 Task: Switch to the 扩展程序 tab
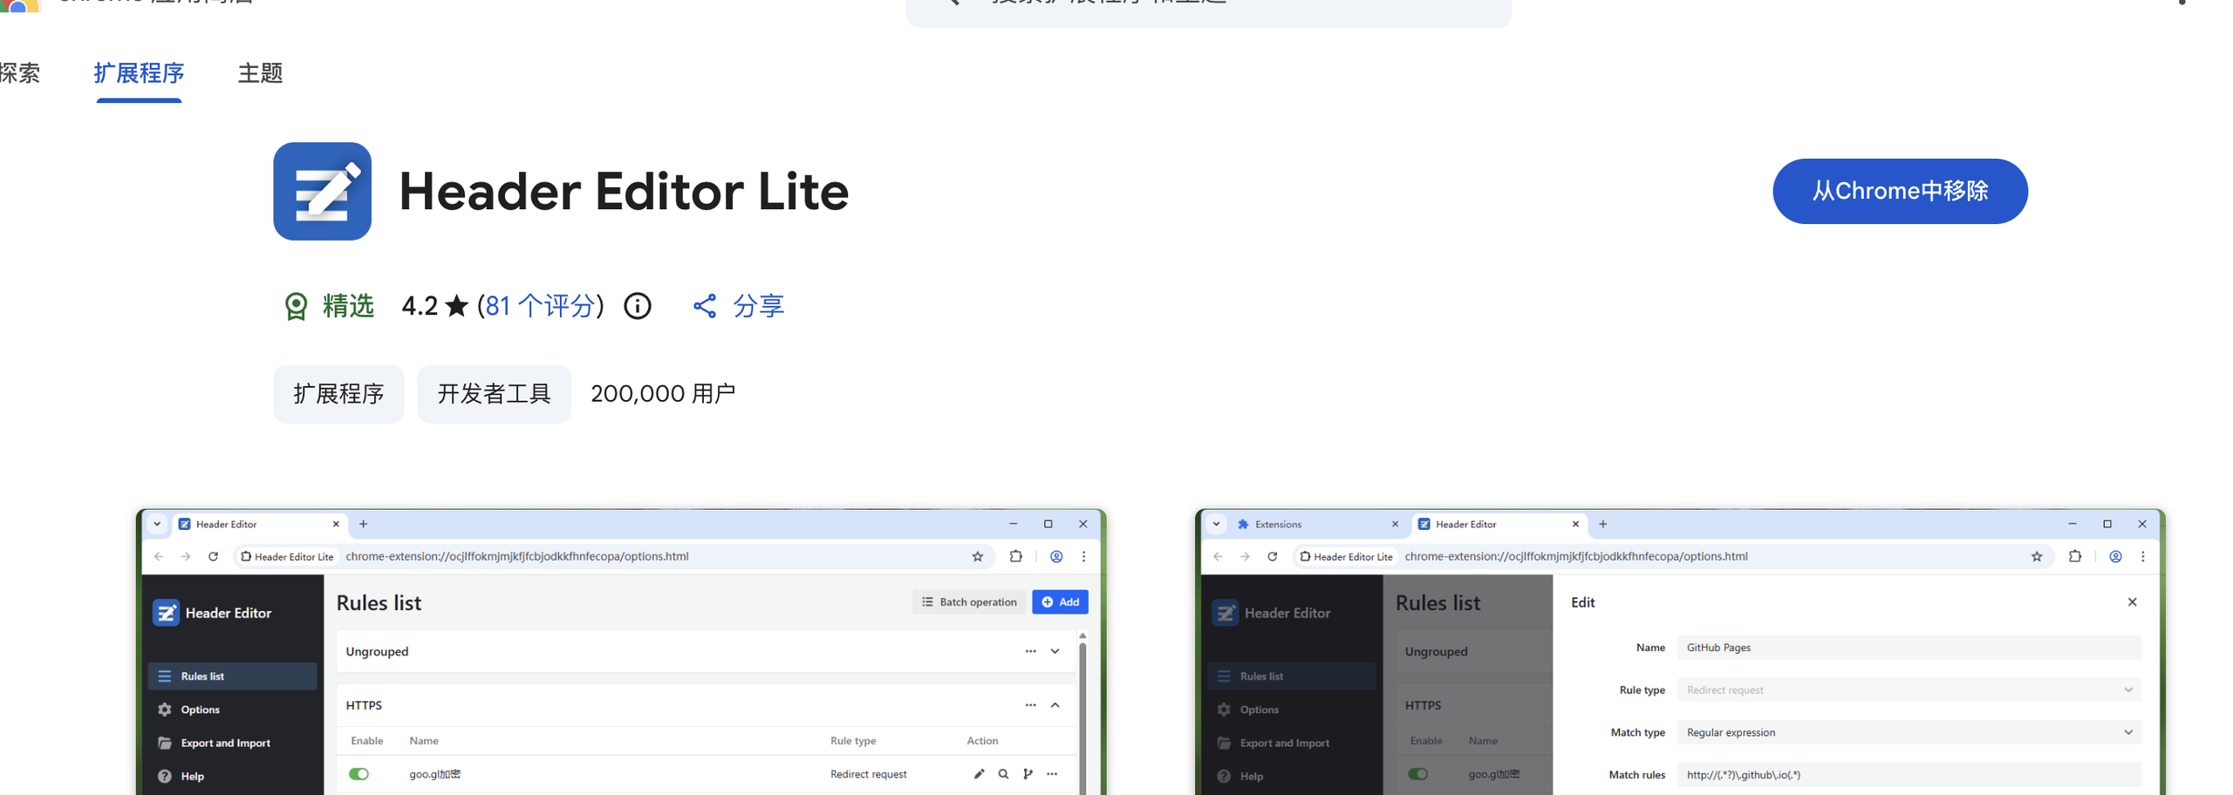(139, 73)
